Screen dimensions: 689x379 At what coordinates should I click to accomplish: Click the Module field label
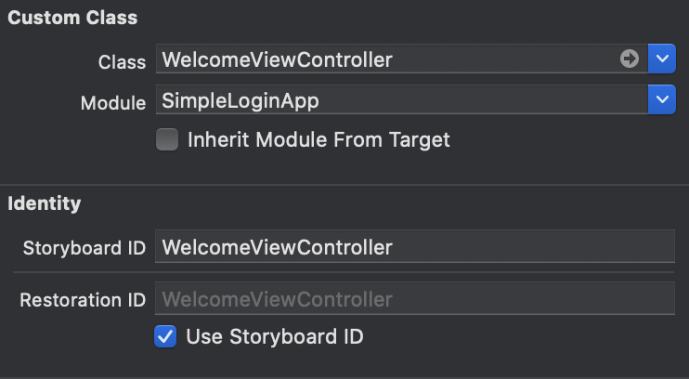[x=113, y=101]
